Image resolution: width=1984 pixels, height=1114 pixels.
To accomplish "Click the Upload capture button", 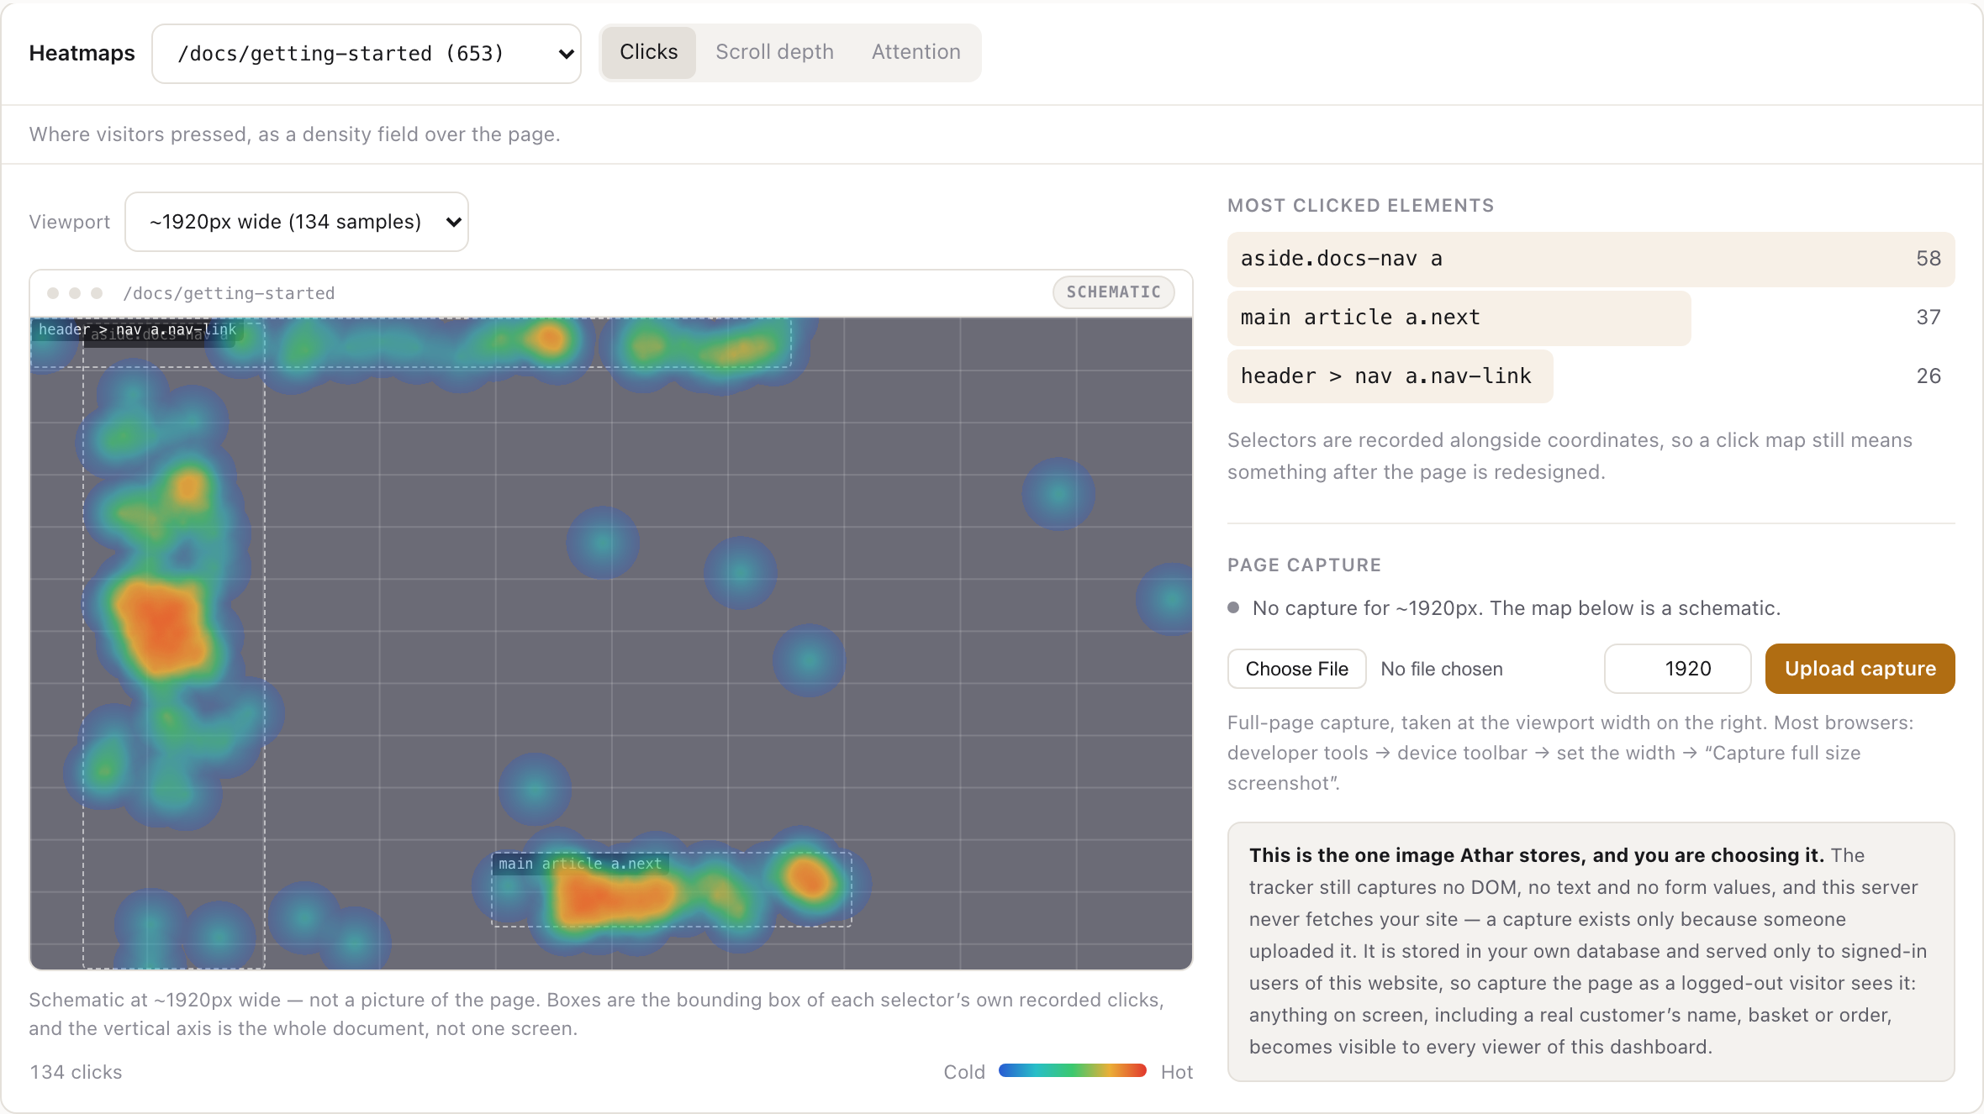I will [1860, 669].
